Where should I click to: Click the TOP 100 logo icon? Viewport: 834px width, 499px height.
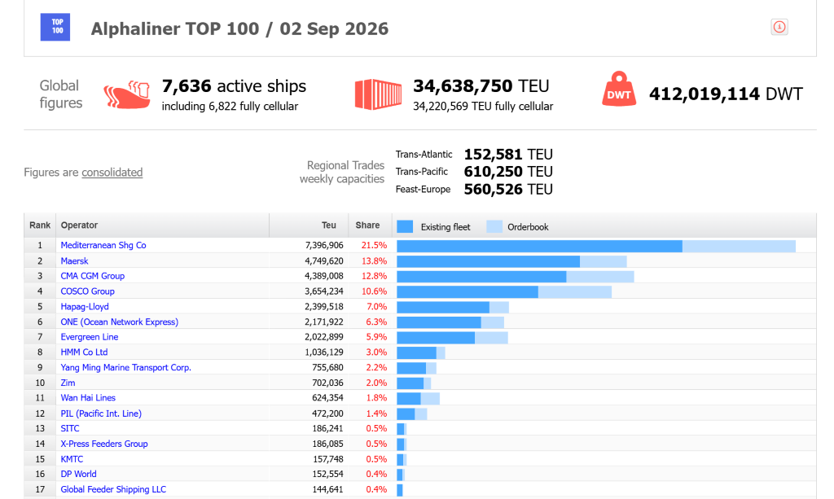pyautogui.click(x=55, y=27)
